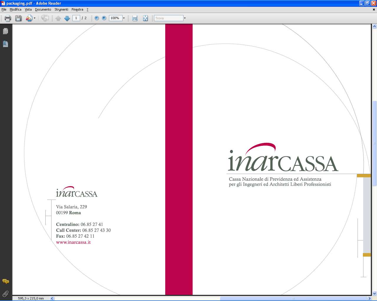Minimize the Adobe Reader window
This screenshot has height=301, width=377.
(x=362, y=3)
